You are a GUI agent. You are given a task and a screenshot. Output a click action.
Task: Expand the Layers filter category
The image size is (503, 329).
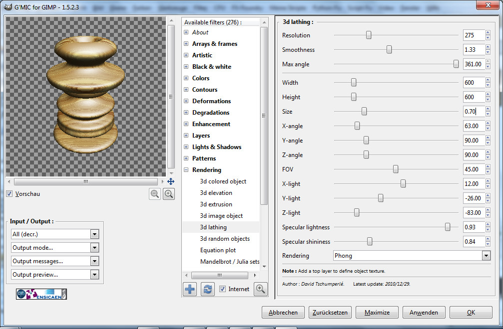(186, 136)
